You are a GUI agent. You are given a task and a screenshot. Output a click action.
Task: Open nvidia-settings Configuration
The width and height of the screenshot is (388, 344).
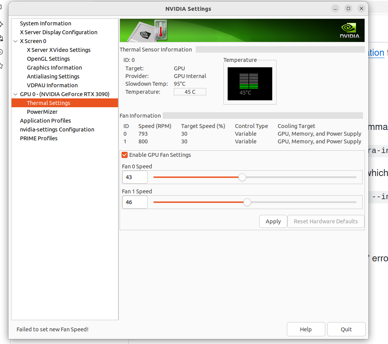point(57,130)
